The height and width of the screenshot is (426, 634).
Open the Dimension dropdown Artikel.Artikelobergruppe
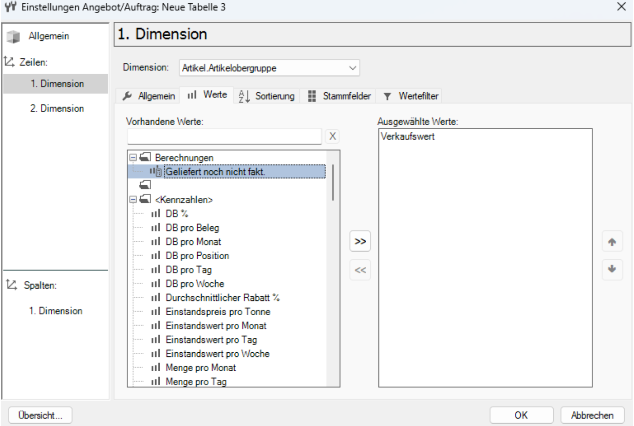pyautogui.click(x=269, y=68)
